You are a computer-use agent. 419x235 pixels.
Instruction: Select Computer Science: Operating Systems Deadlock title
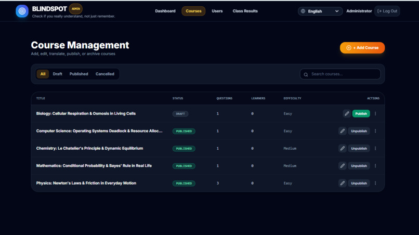[x=99, y=131]
